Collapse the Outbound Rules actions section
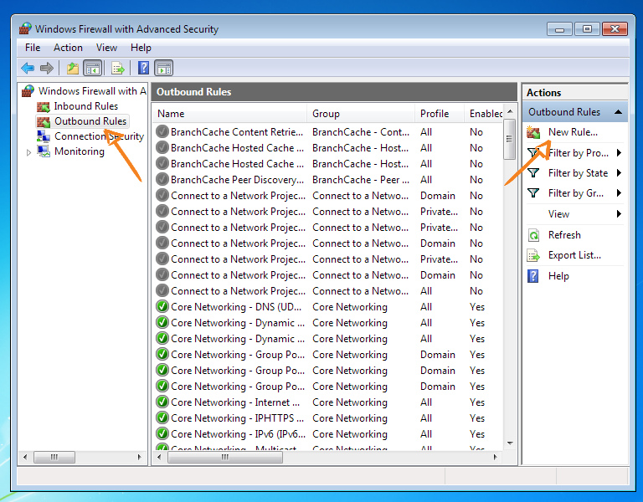 [x=618, y=112]
